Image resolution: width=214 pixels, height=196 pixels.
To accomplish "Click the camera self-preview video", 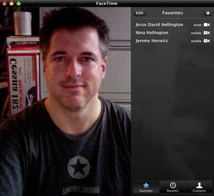I will click(65, 101).
